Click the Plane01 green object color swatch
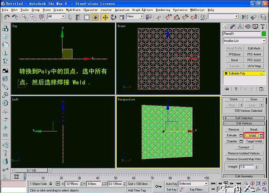Screen dimensions: 269x193 coord(264,34)
